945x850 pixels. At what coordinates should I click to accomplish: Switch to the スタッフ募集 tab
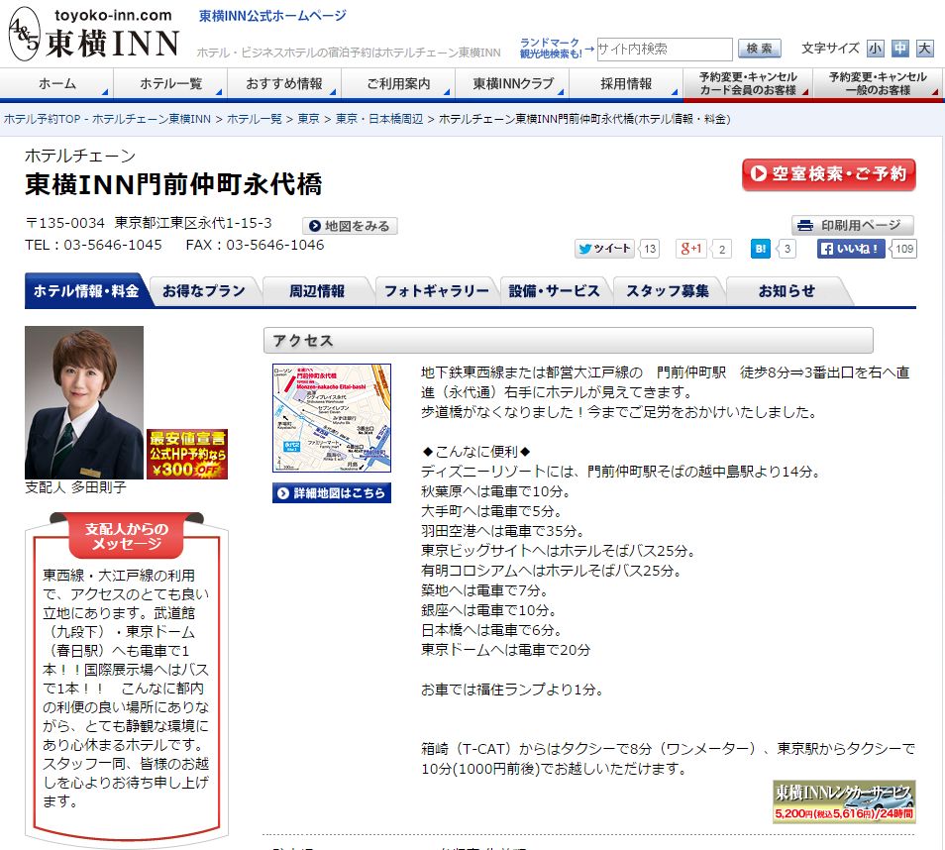click(x=668, y=291)
